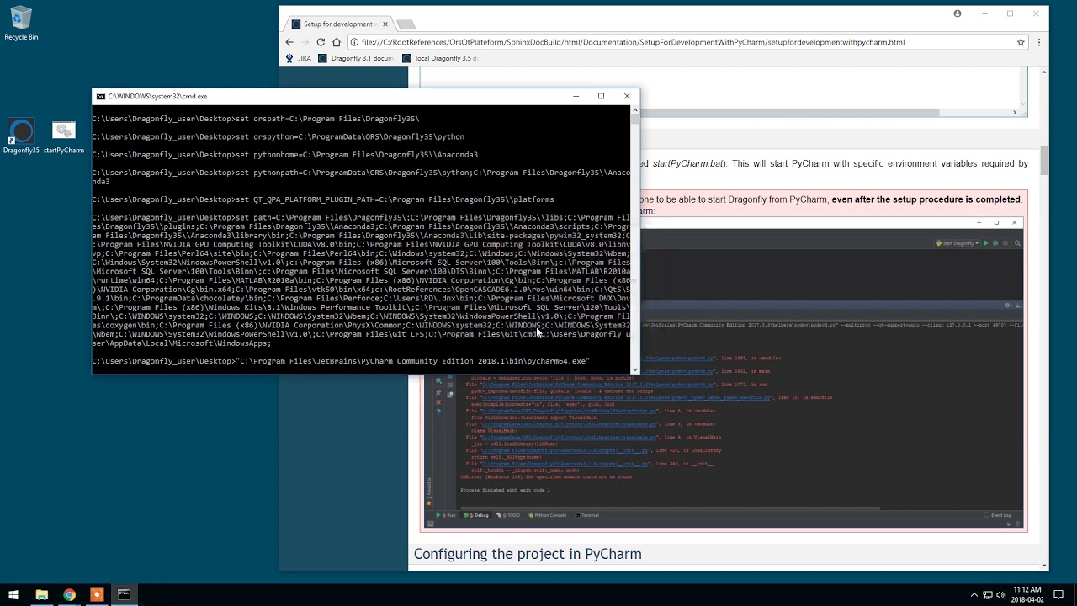Click the PyCharm screenshot image in the page
Viewport: 1077px width, 606px height.
724,373
